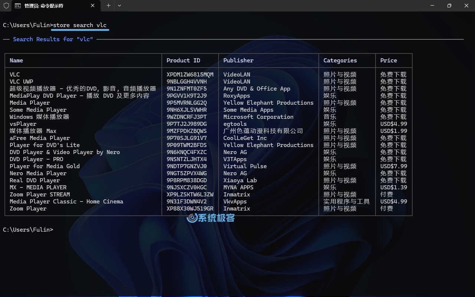Select the Media Player Classic - Home Cinema row
The width and height of the screenshot is (475, 297).
pyautogui.click(x=66, y=201)
